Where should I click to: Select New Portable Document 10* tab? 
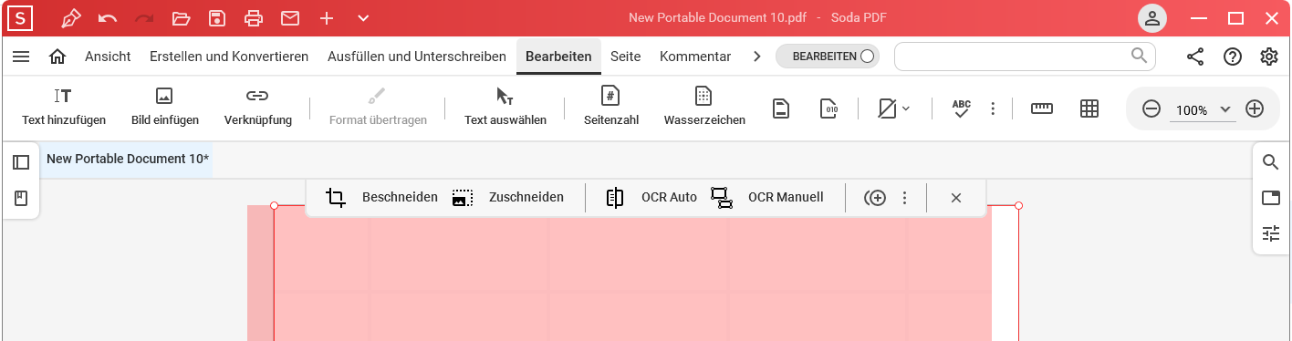point(128,159)
